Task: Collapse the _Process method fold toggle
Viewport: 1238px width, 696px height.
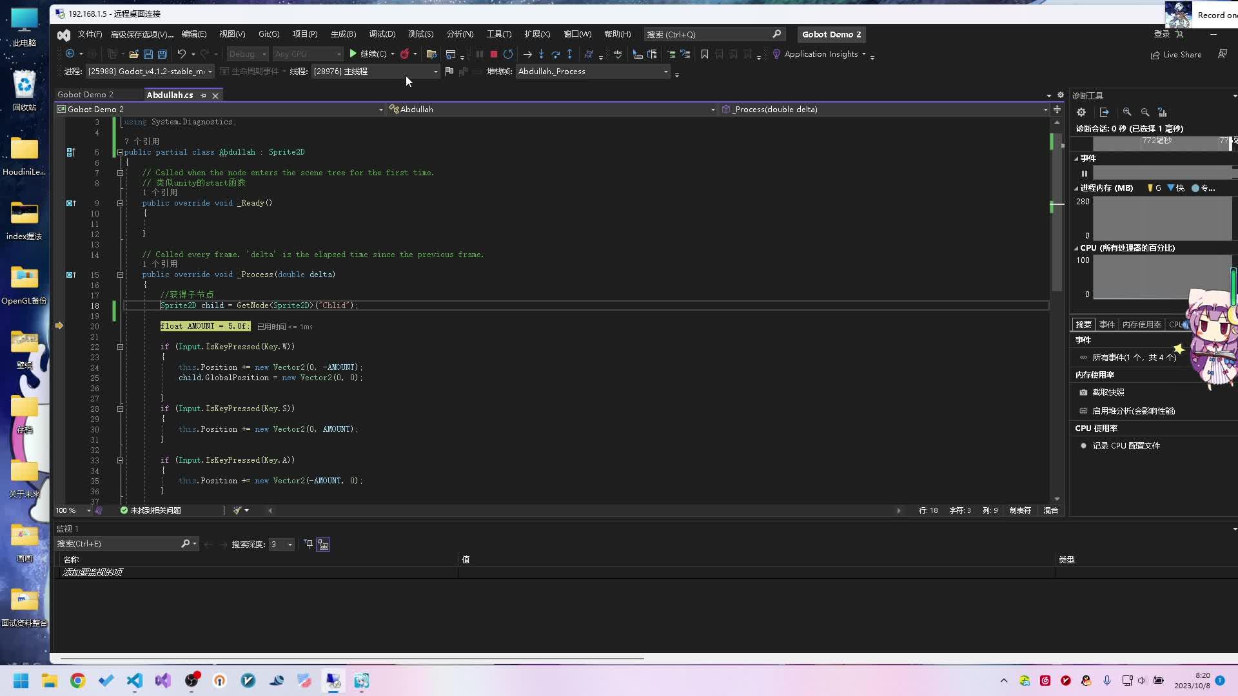Action: click(120, 275)
